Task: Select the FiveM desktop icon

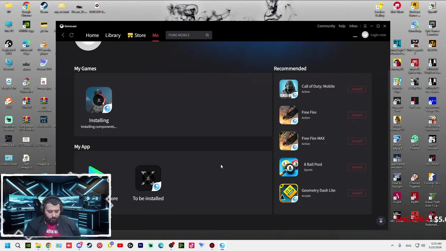Action: tap(397, 198)
